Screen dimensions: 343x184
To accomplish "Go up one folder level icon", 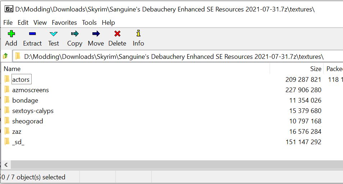I will click(x=5, y=56).
